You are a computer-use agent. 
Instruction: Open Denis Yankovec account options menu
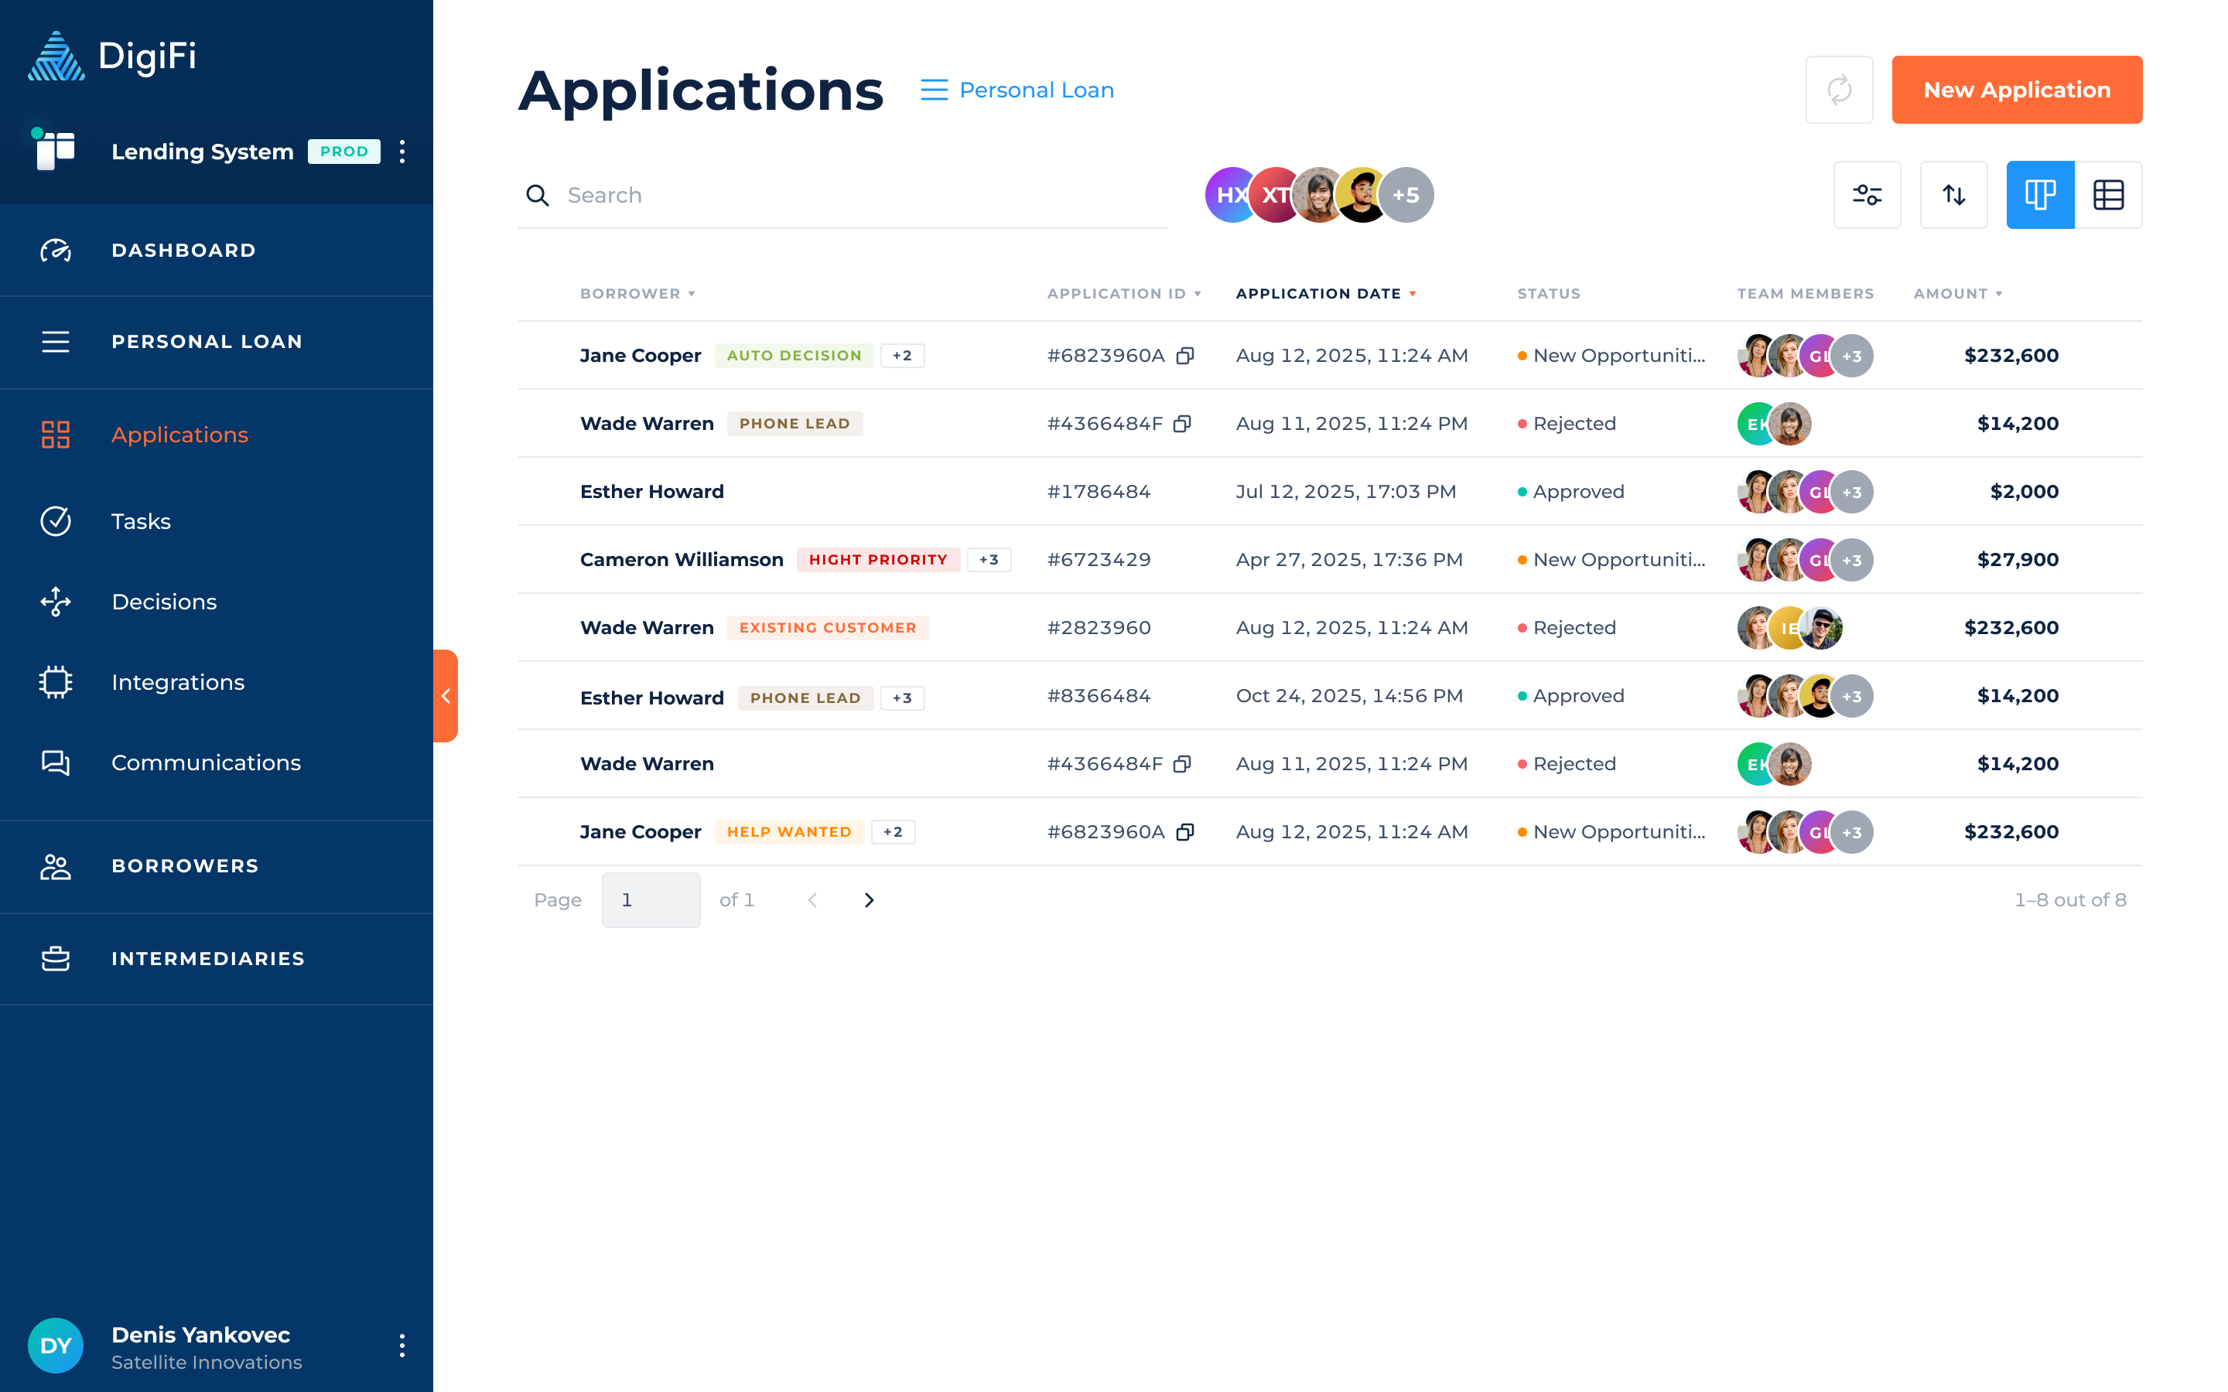click(x=402, y=1345)
